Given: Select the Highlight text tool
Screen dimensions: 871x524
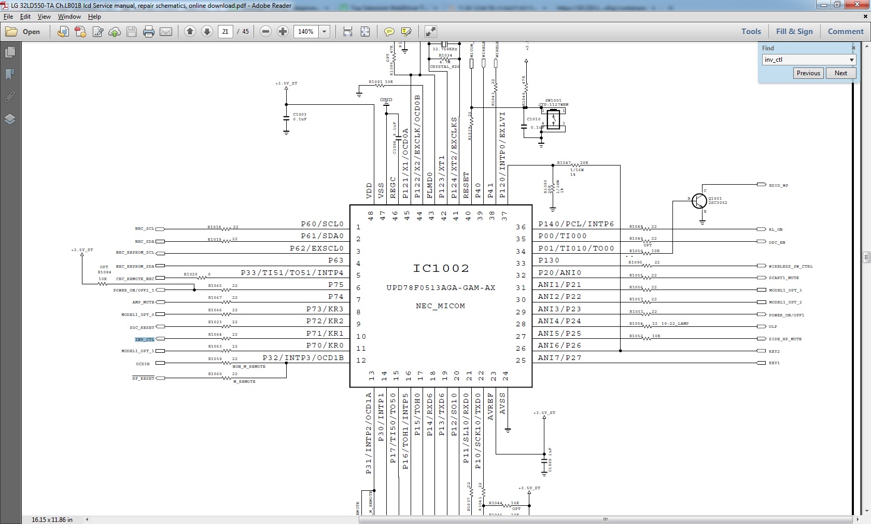Looking at the screenshot, I should [x=406, y=32].
